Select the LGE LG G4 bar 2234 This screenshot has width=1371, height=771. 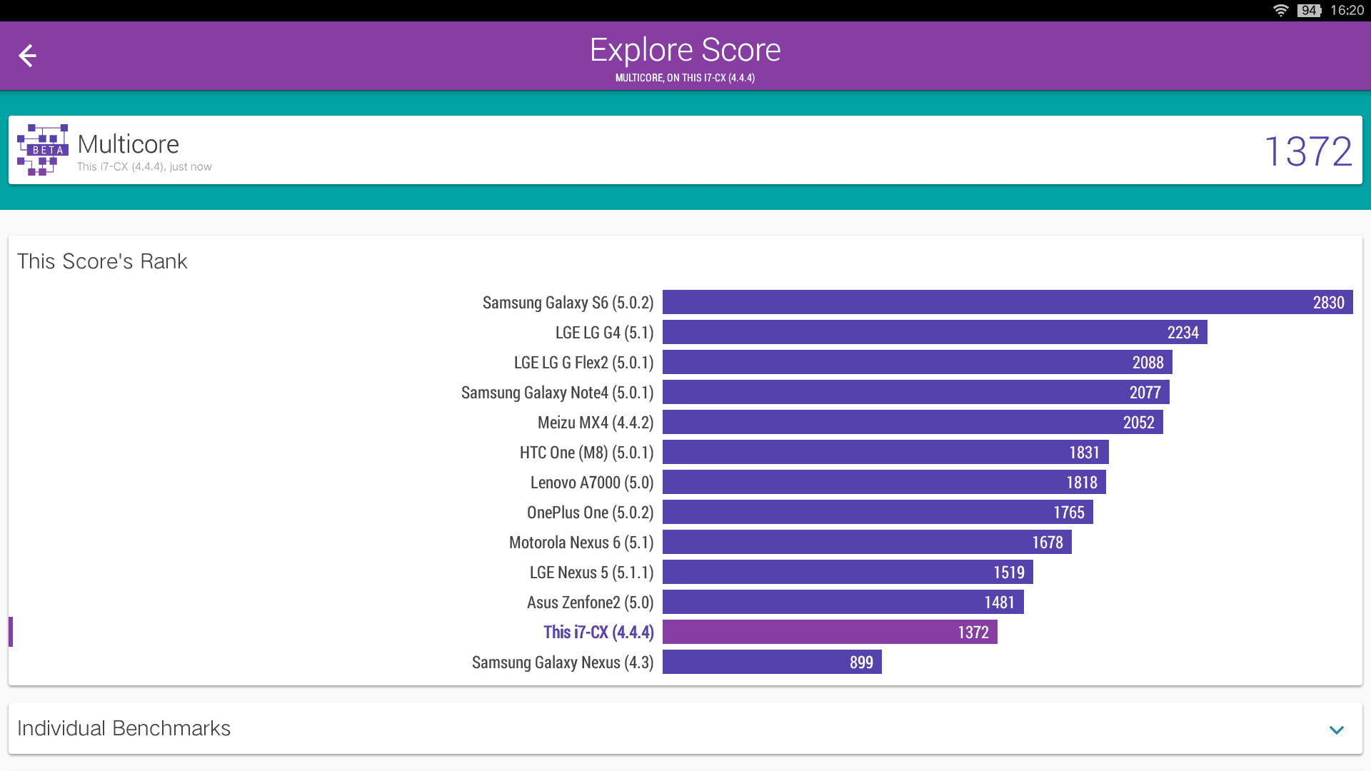[x=935, y=332]
